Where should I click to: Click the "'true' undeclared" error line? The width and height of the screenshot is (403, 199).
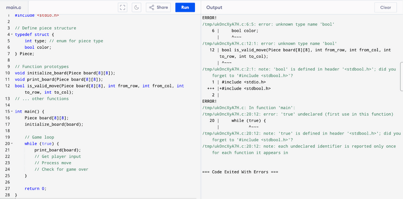click(298, 114)
